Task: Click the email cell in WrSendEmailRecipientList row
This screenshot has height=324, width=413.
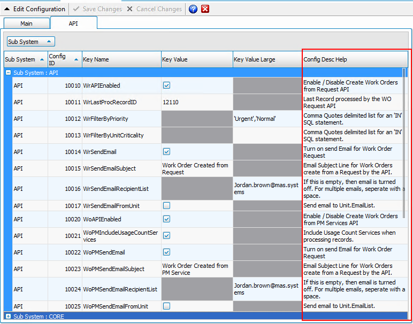Action: coord(267,189)
